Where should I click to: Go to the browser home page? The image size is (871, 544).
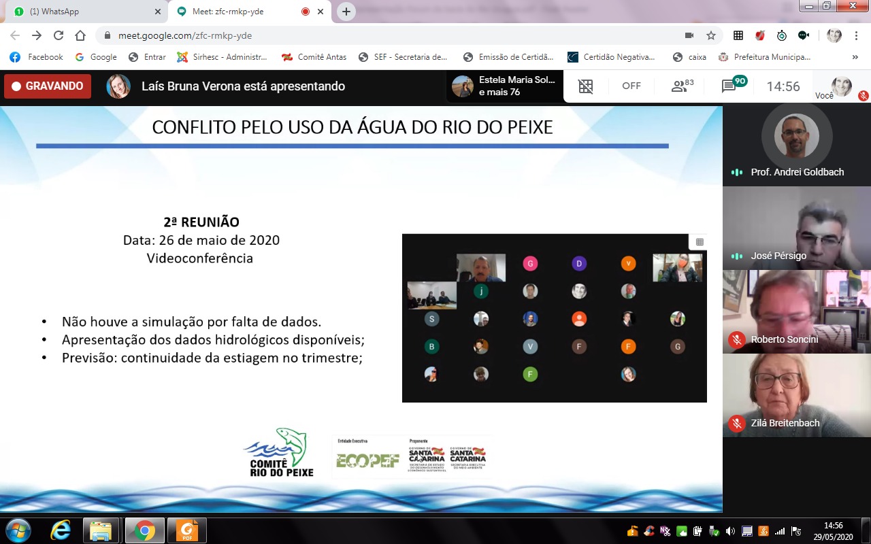pyautogui.click(x=80, y=35)
